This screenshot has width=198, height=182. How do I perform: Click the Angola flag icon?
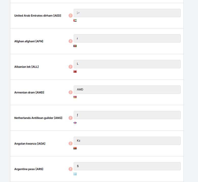pyautogui.click(x=75, y=148)
